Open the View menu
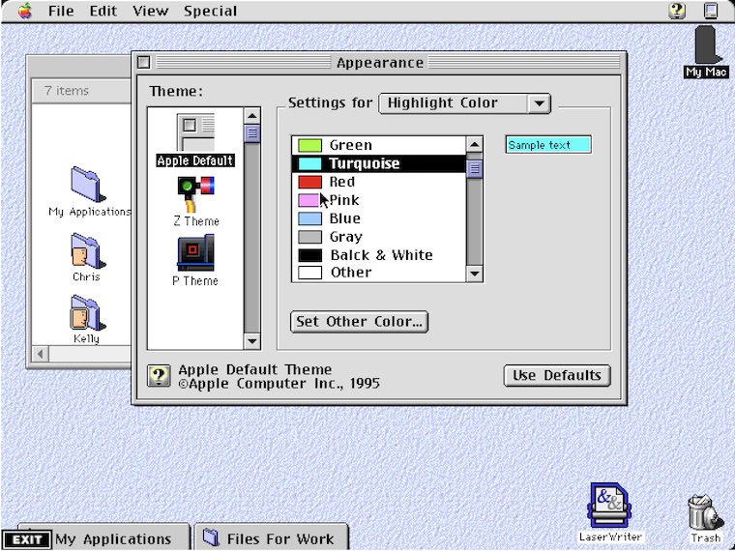This screenshot has width=735, height=551. pos(150,11)
